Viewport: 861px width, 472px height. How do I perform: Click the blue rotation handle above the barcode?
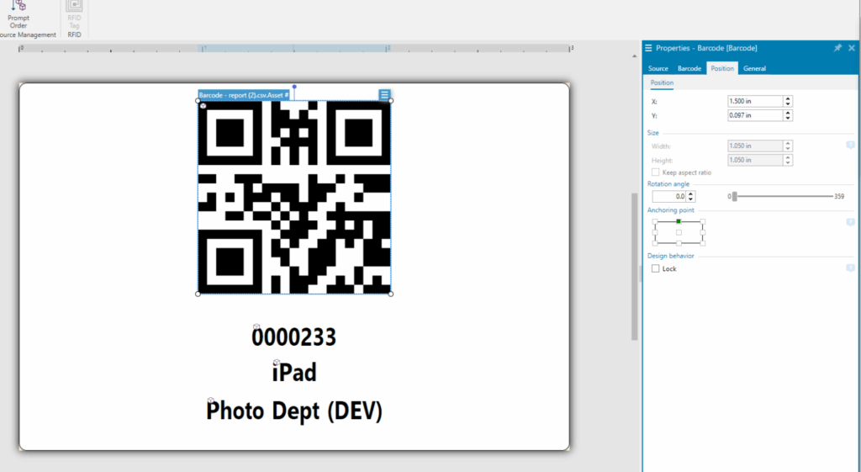294,87
